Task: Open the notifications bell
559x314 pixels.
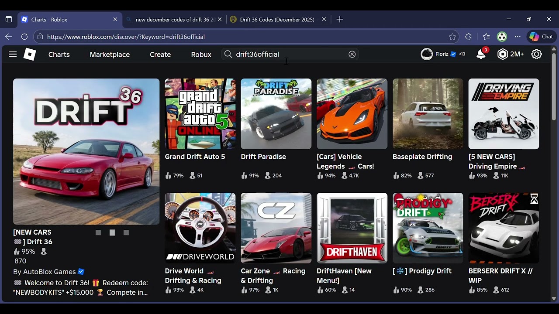Action: point(481,54)
